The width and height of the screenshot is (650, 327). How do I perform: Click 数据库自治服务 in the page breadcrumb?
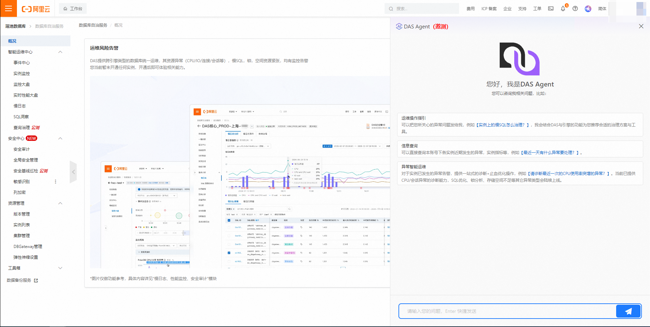click(93, 25)
